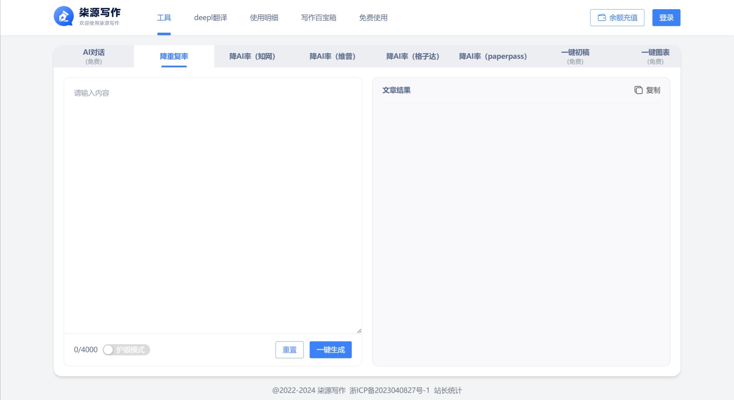Open the deepl翻译 navigation item
This screenshot has height=400, width=734.
[211, 18]
